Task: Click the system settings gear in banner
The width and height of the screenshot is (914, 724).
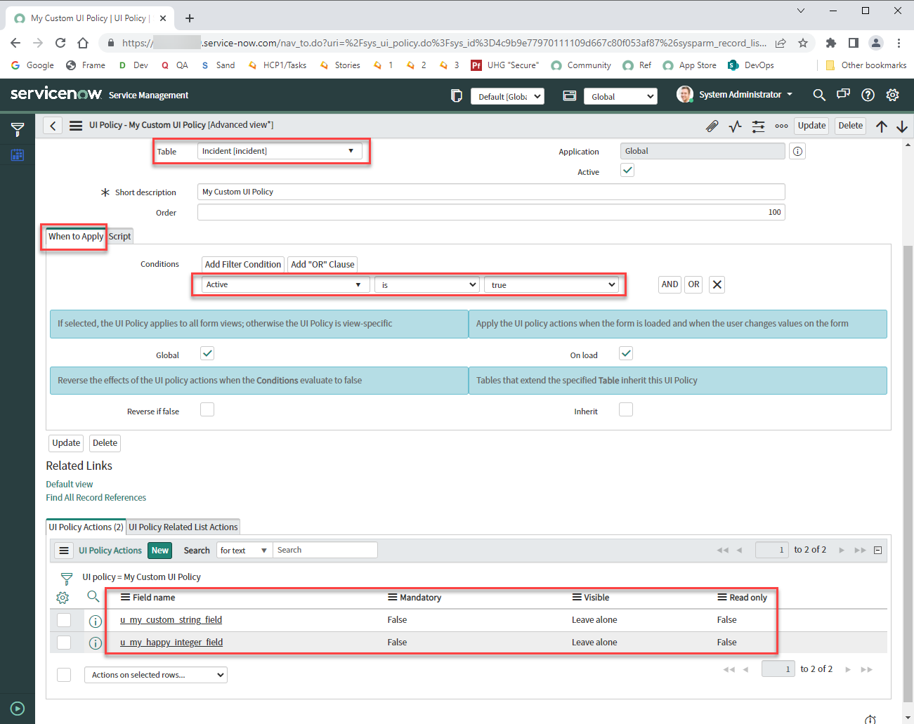Action: [892, 95]
